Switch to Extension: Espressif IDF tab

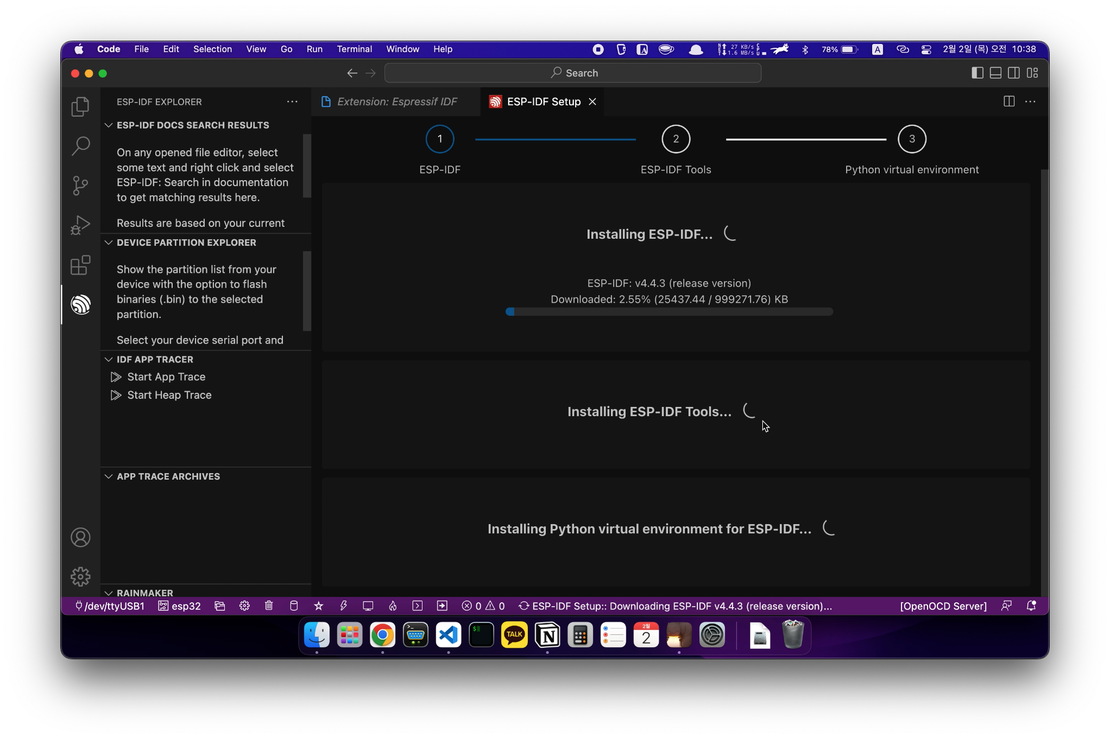[396, 101]
